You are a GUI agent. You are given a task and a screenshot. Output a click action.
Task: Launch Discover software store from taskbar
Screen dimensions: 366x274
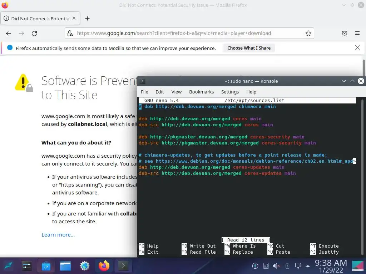pyautogui.click(x=46, y=266)
